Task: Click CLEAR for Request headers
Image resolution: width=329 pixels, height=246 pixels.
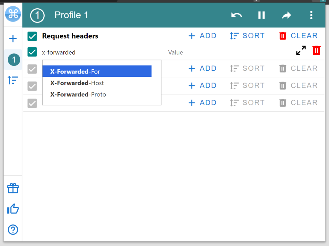Action: tap(298, 36)
